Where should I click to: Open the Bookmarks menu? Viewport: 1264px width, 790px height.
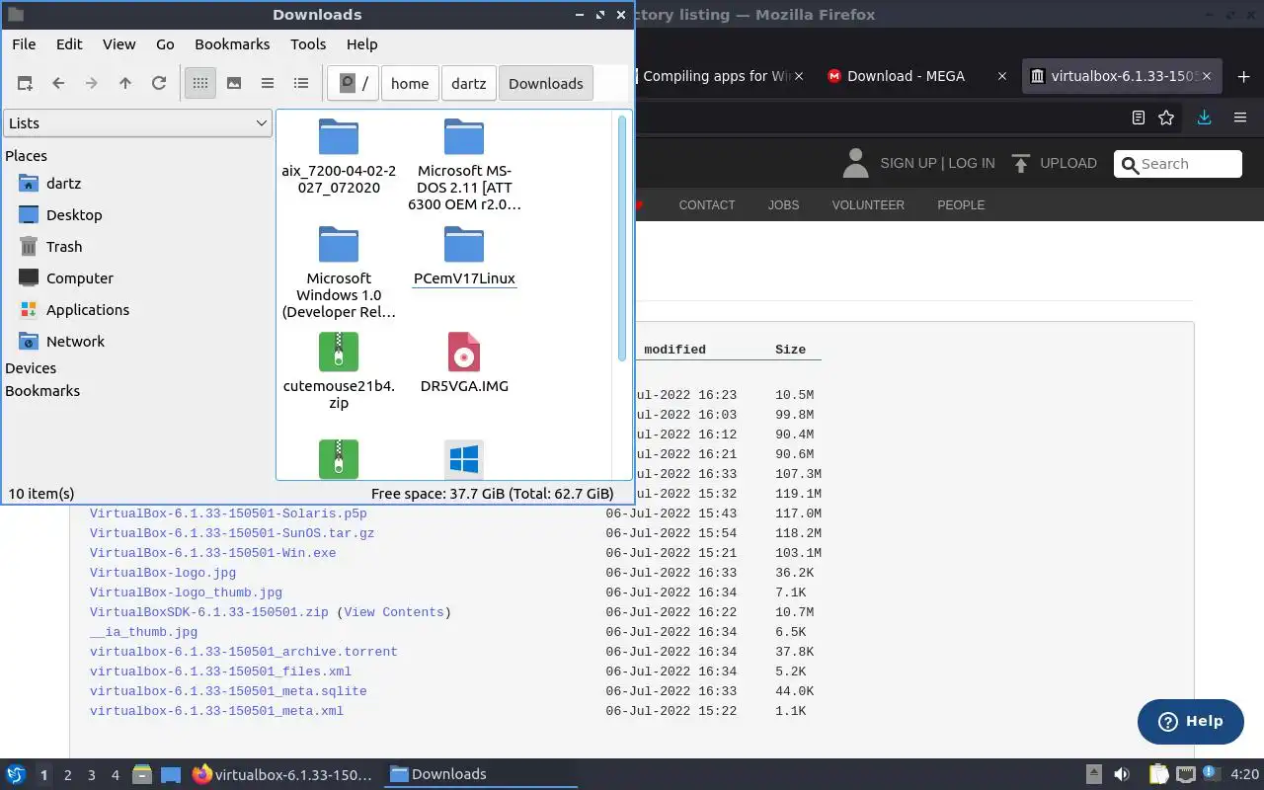click(x=232, y=44)
